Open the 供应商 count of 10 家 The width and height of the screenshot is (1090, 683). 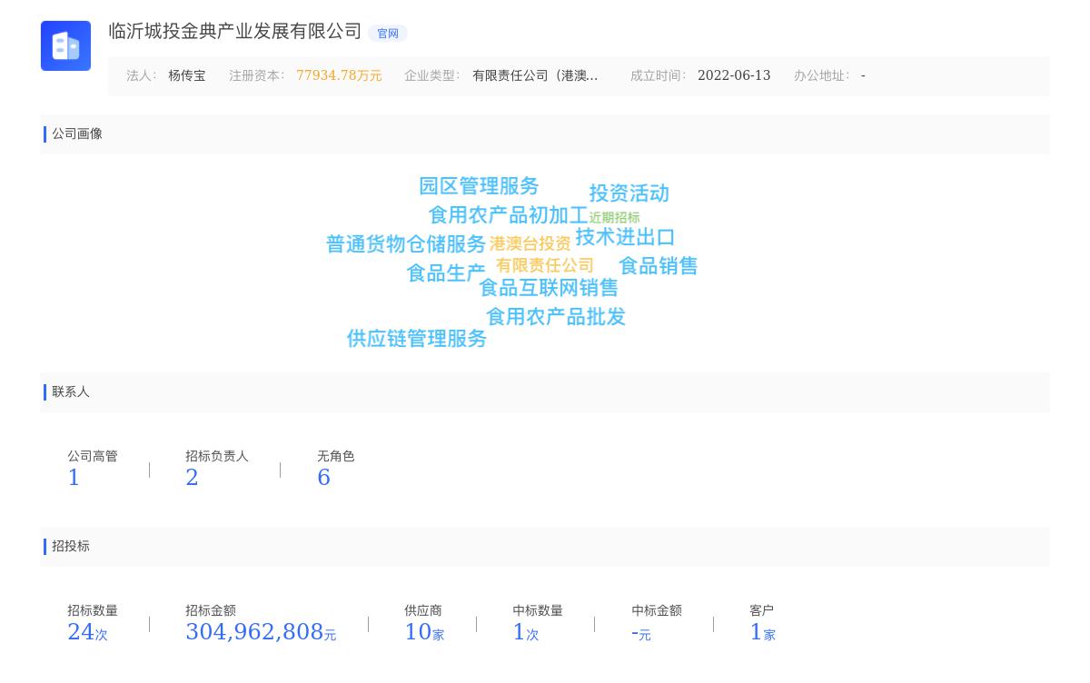coord(423,632)
